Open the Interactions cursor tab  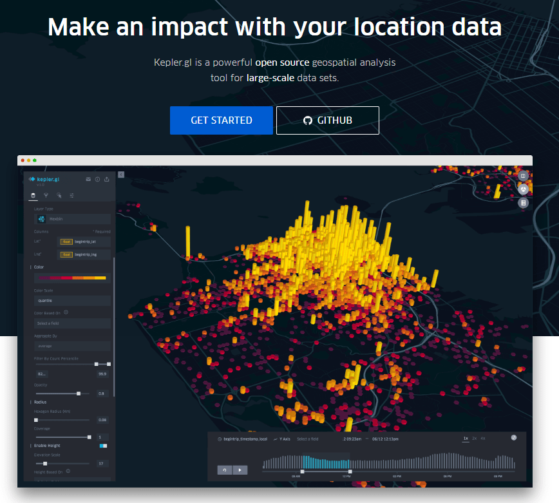coord(59,195)
